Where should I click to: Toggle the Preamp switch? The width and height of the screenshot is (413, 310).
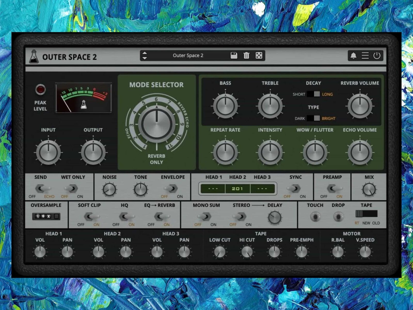pyautogui.click(x=332, y=188)
